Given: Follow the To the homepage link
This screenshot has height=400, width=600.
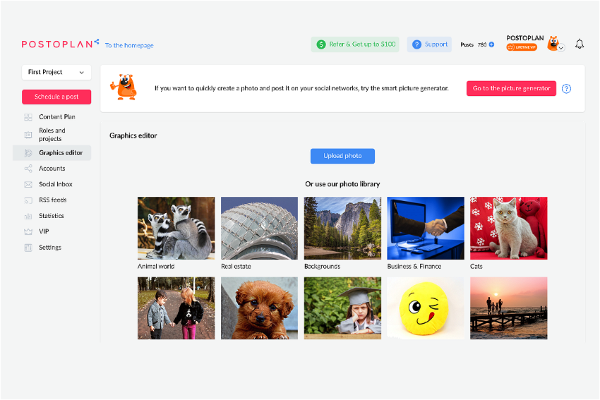Looking at the screenshot, I should coord(129,45).
